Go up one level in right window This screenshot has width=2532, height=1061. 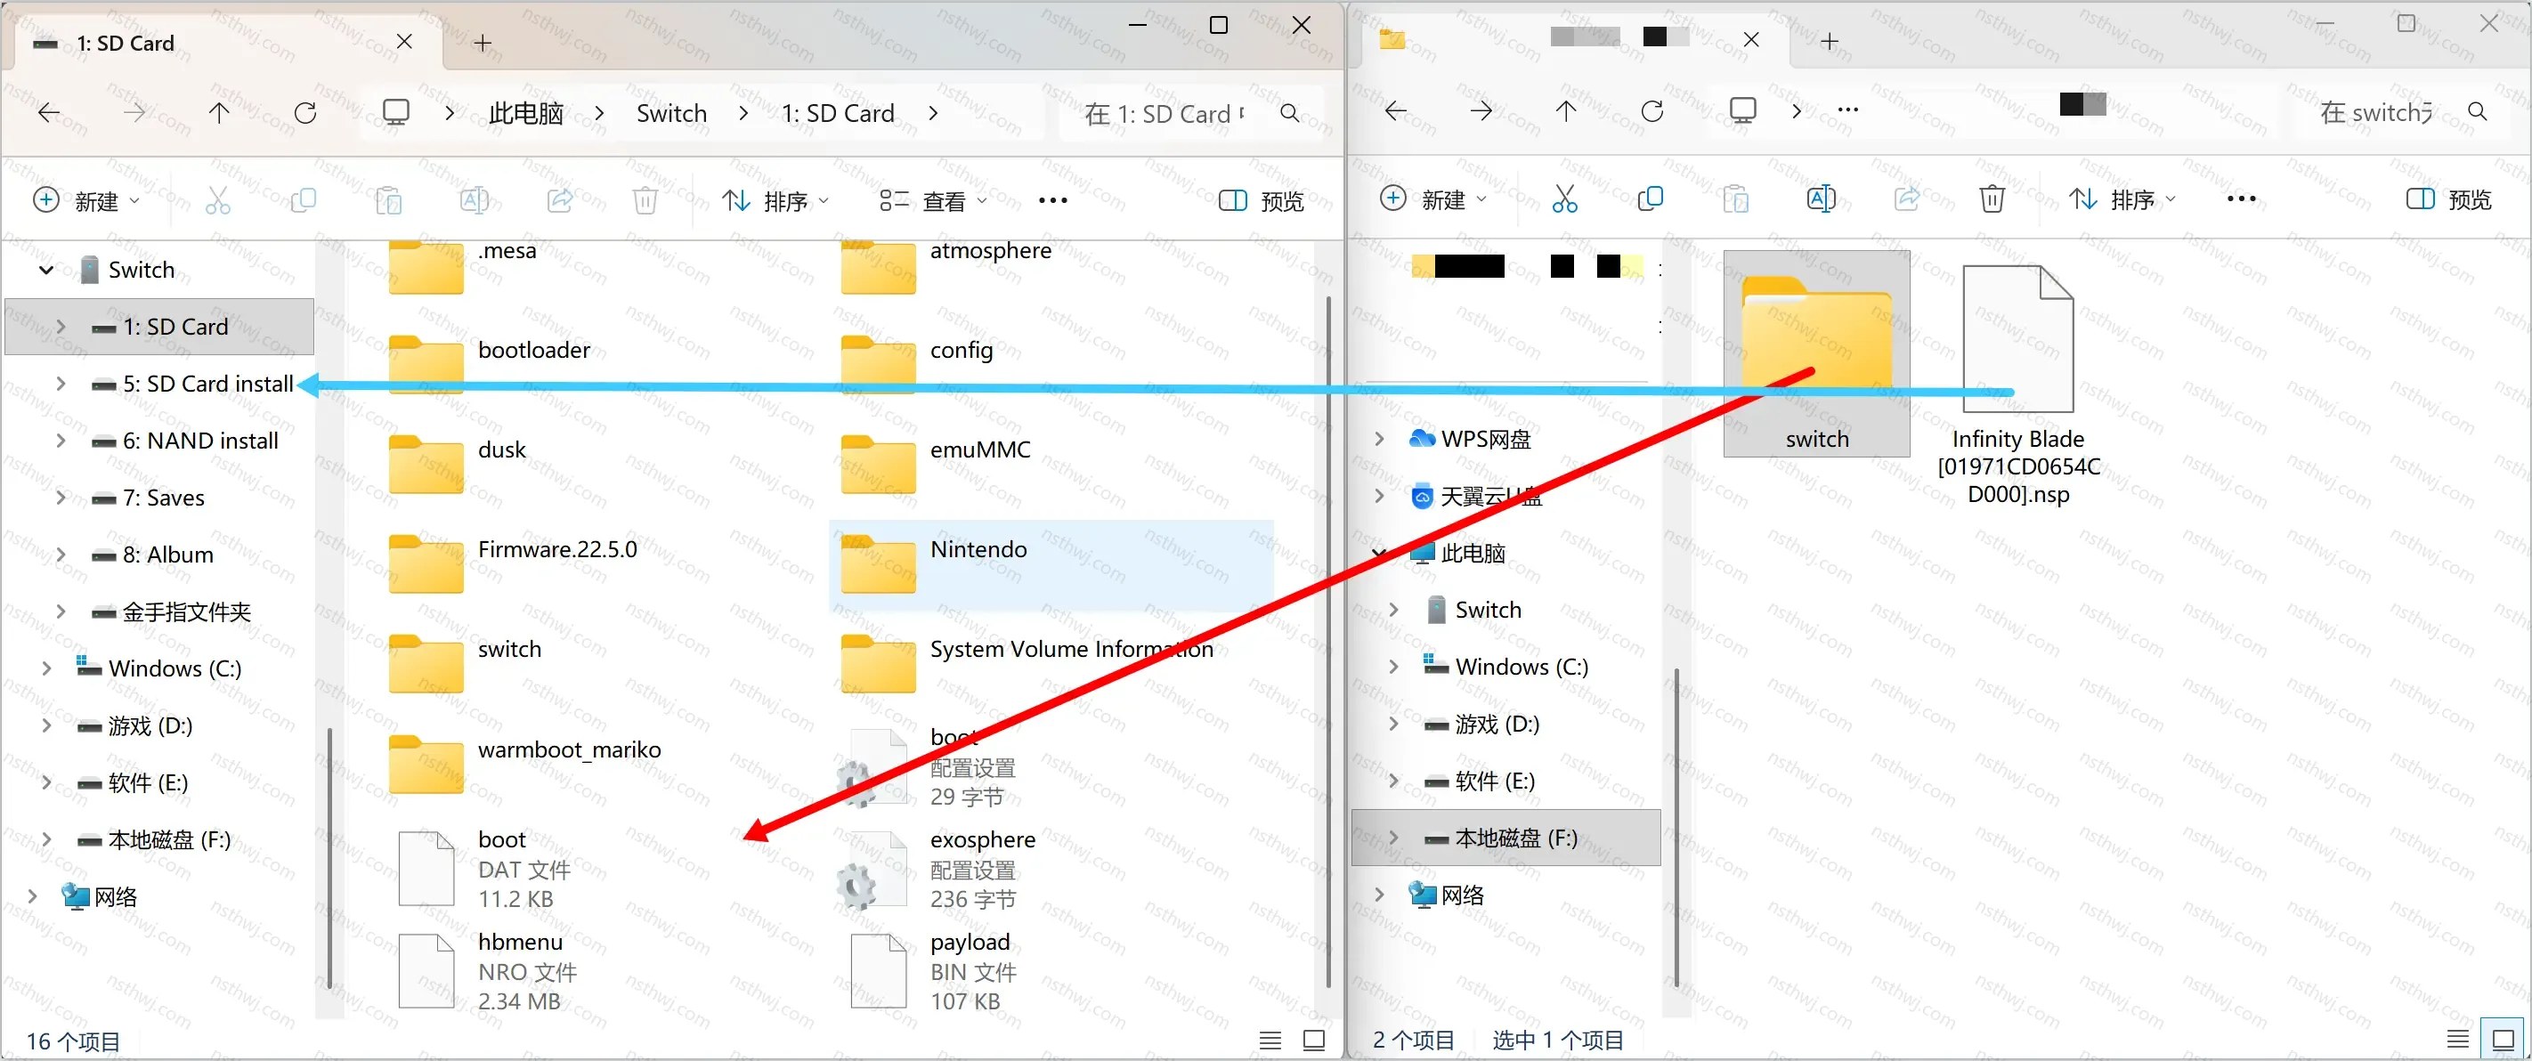pyautogui.click(x=1566, y=111)
